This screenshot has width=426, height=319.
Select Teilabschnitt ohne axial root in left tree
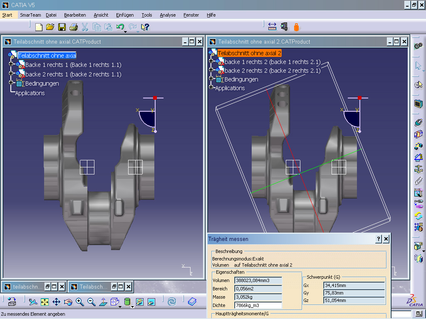pyautogui.click(x=47, y=56)
